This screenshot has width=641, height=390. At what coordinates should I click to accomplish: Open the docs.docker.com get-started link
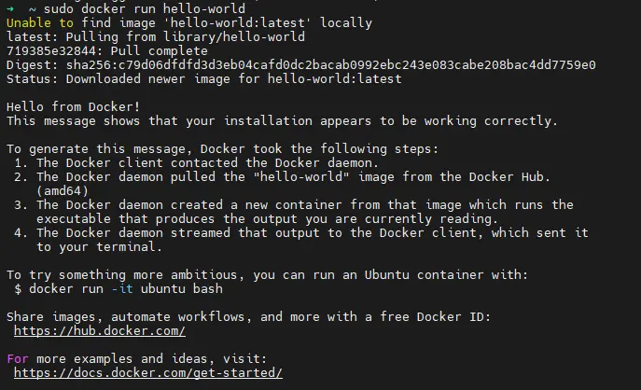[147, 372]
